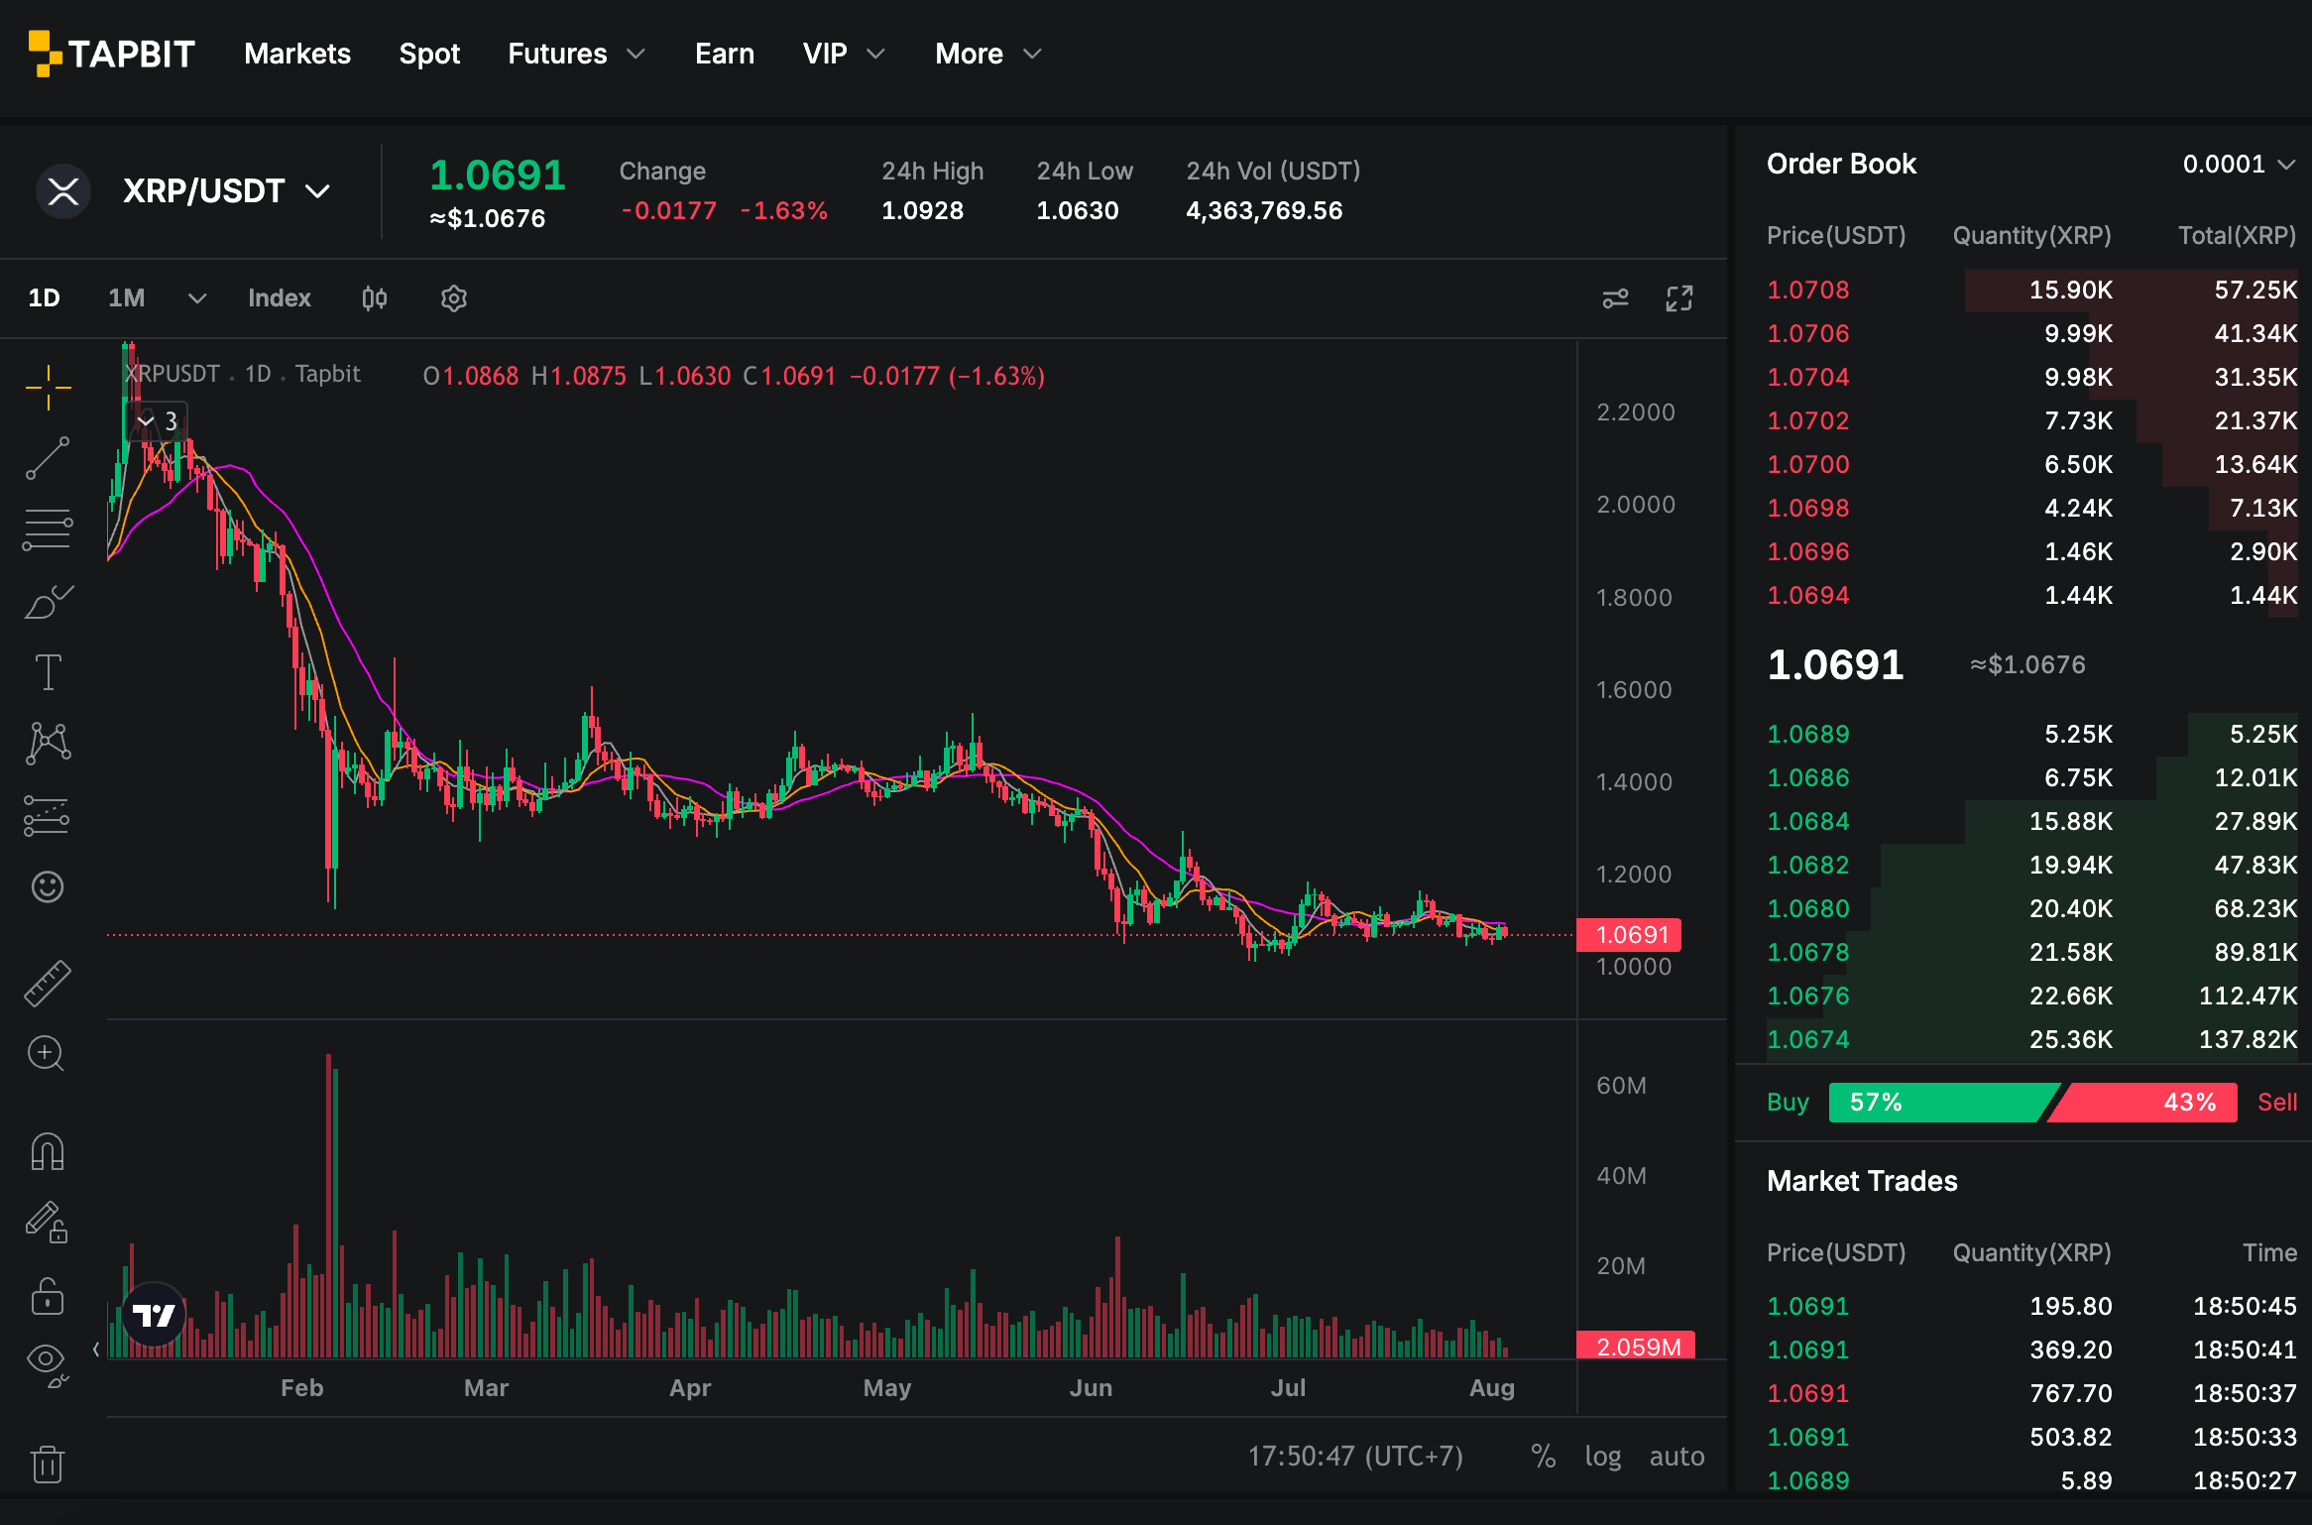Screen dimensions: 2312x1525
Task: Toggle magnet mode on chart
Action: [x=48, y=1152]
